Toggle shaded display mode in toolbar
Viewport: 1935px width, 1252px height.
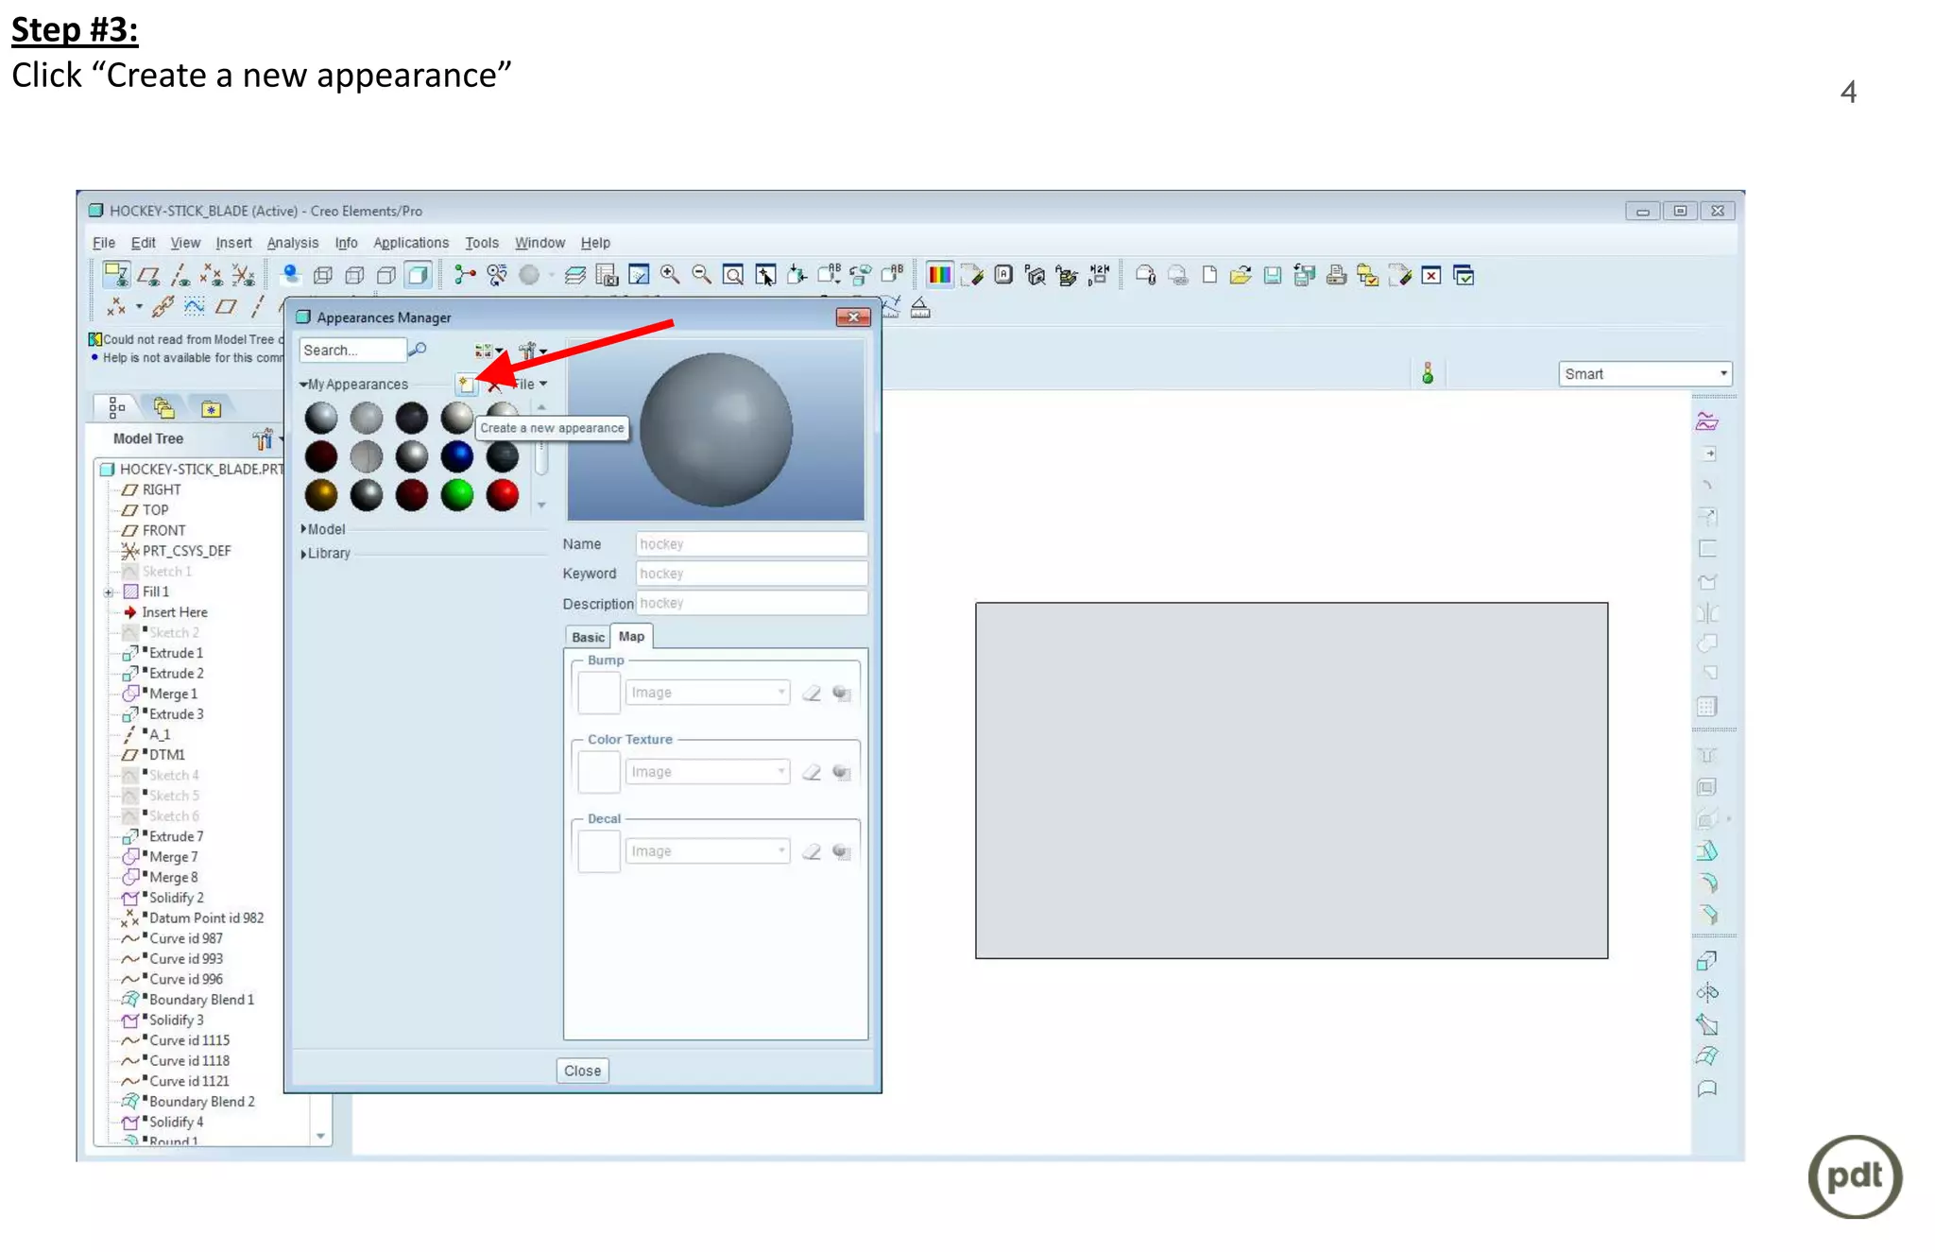tap(418, 275)
